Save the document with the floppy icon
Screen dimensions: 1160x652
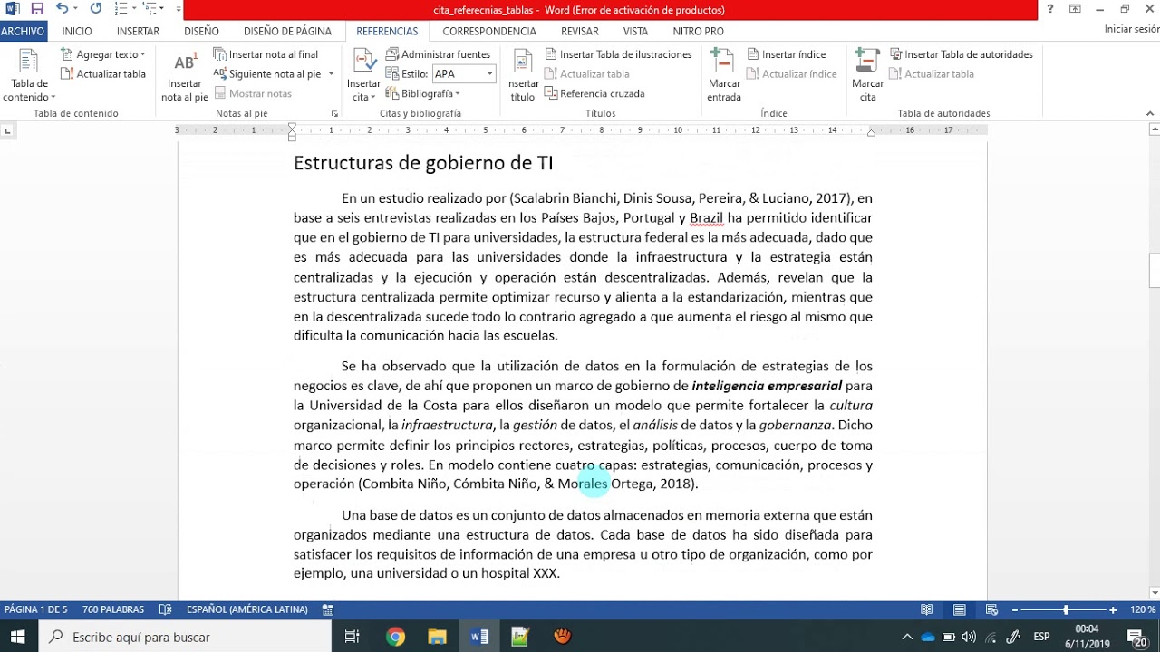37,9
